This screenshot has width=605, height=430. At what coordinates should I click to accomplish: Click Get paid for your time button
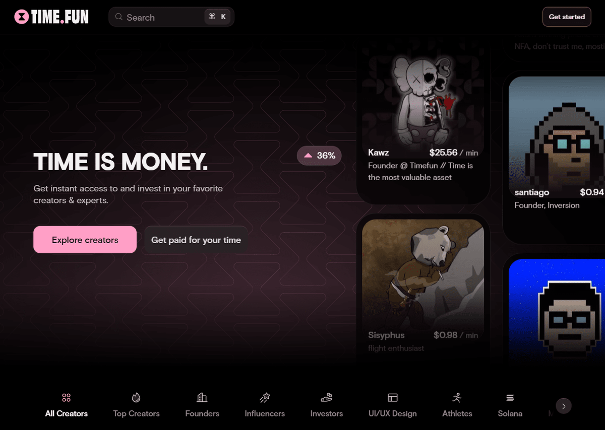click(x=196, y=240)
